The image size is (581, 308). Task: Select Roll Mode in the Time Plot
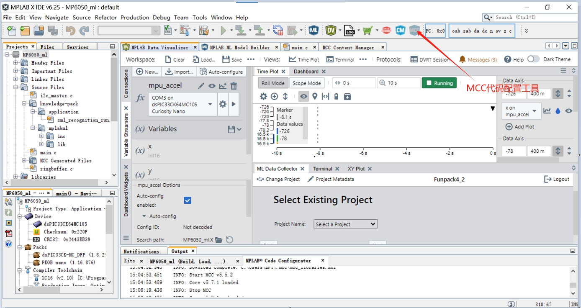pyautogui.click(x=273, y=83)
